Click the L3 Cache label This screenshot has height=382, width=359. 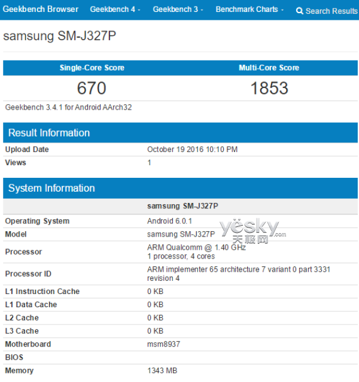tap(22, 331)
